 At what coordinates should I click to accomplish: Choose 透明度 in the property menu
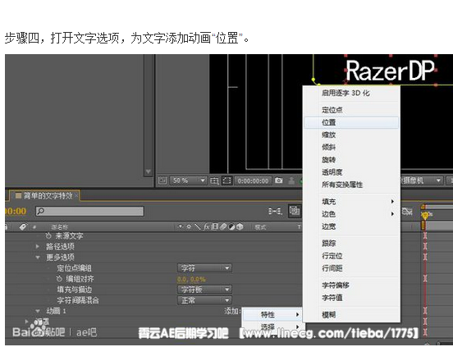click(x=351, y=172)
